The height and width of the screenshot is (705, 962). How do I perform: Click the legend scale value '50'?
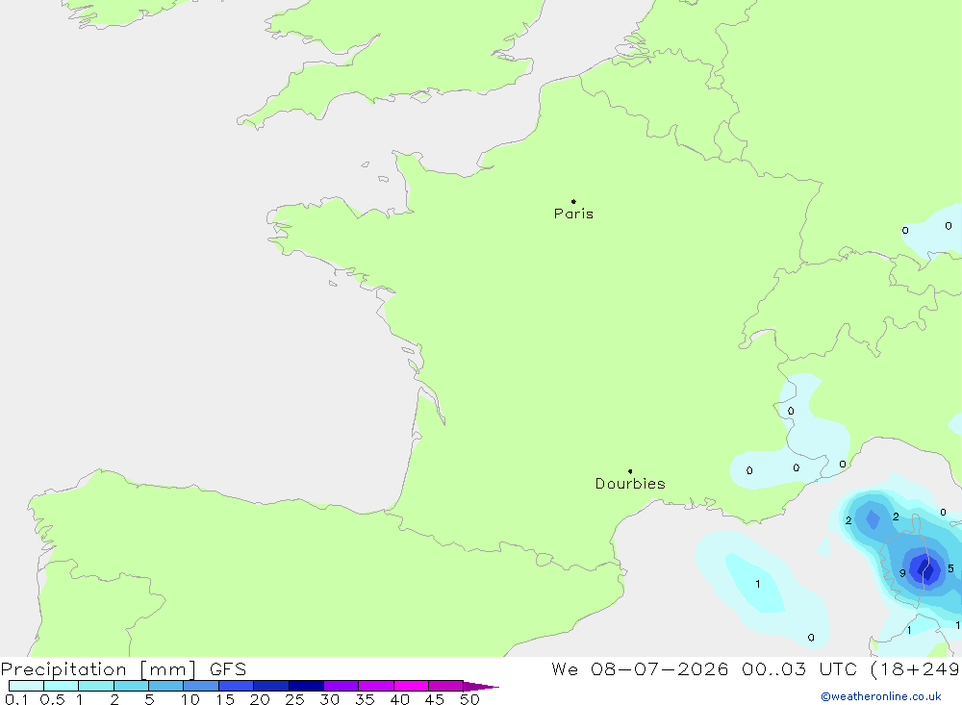coord(469,699)
